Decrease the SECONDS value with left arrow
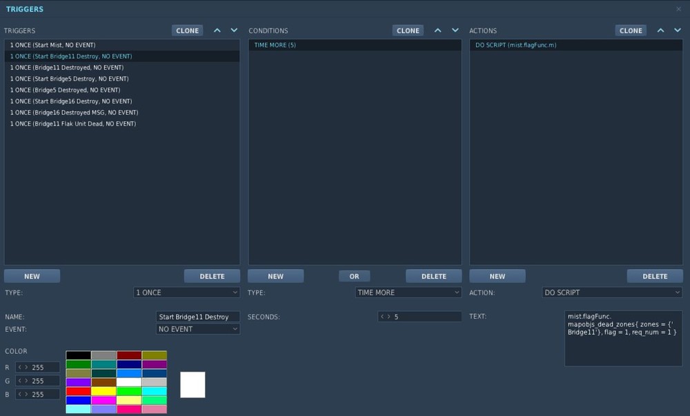Screen dimensions: 690x416 point(382,317)
